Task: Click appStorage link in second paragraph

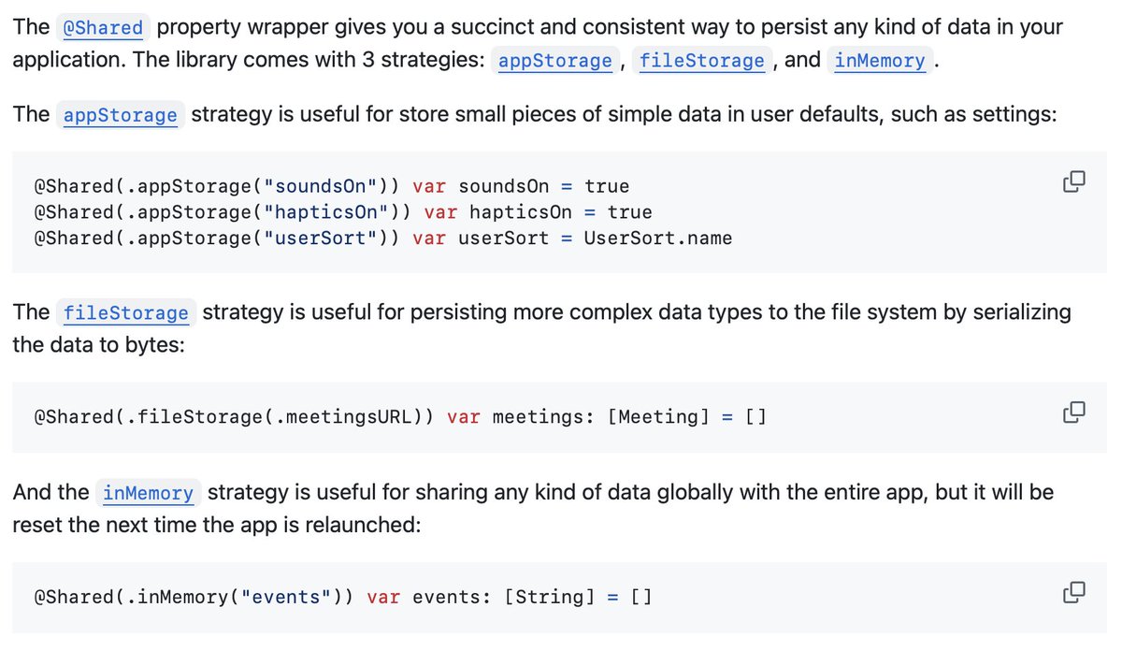Action: click(x=120, y=115)
